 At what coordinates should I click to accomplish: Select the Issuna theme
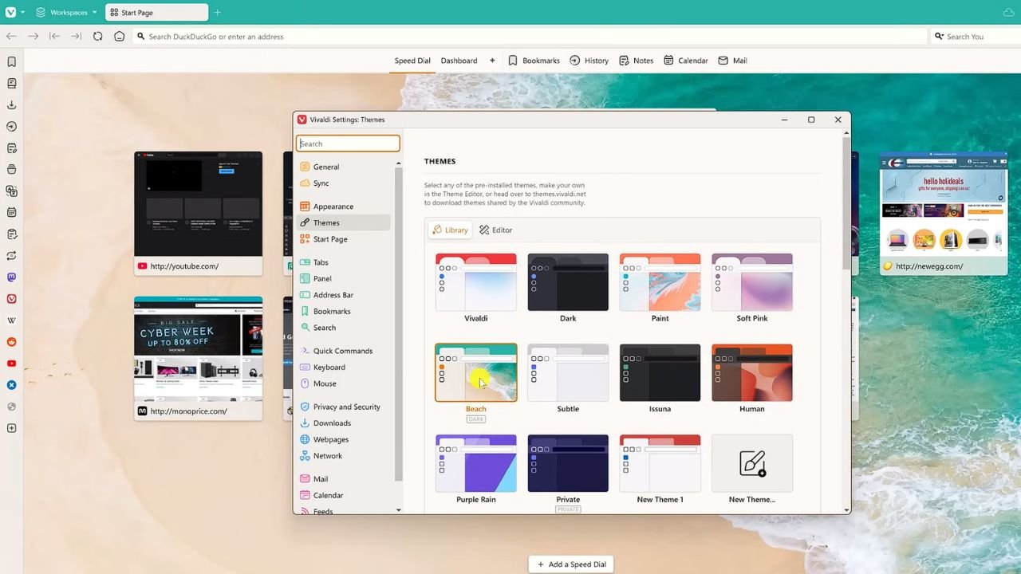(660, 372)
